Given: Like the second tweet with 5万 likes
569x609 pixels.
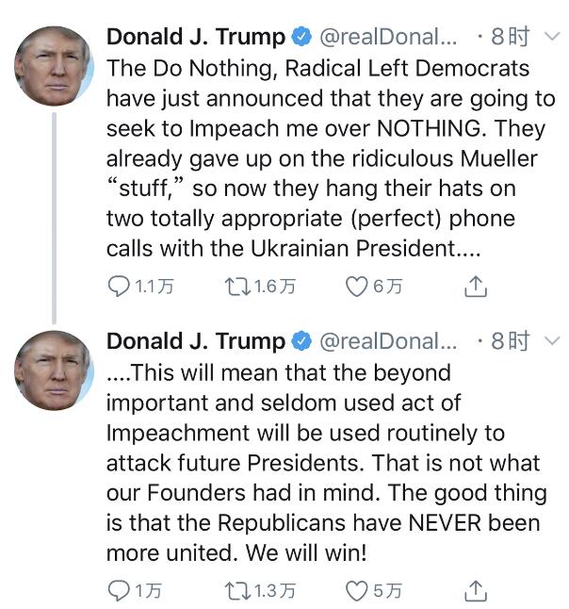Looking at the screenshot, I should pos(356,591).
